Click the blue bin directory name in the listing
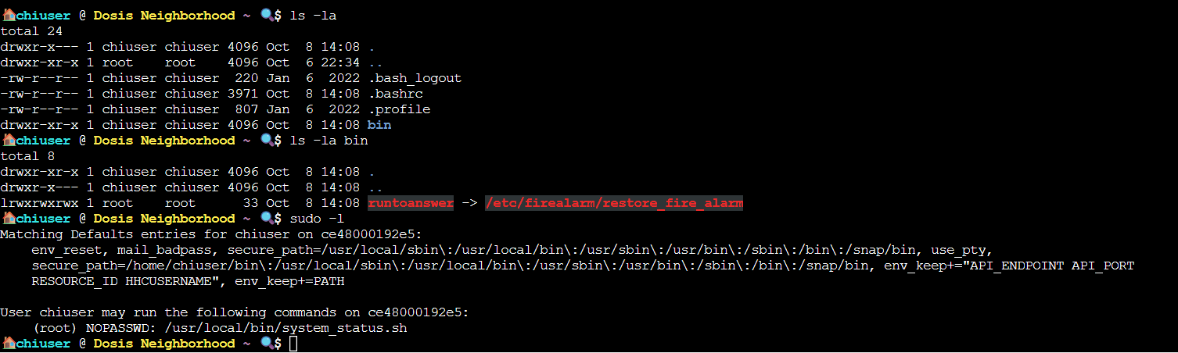Image resolution: width=1178 pixels, height=353 pixels. [x=379, y=125]
